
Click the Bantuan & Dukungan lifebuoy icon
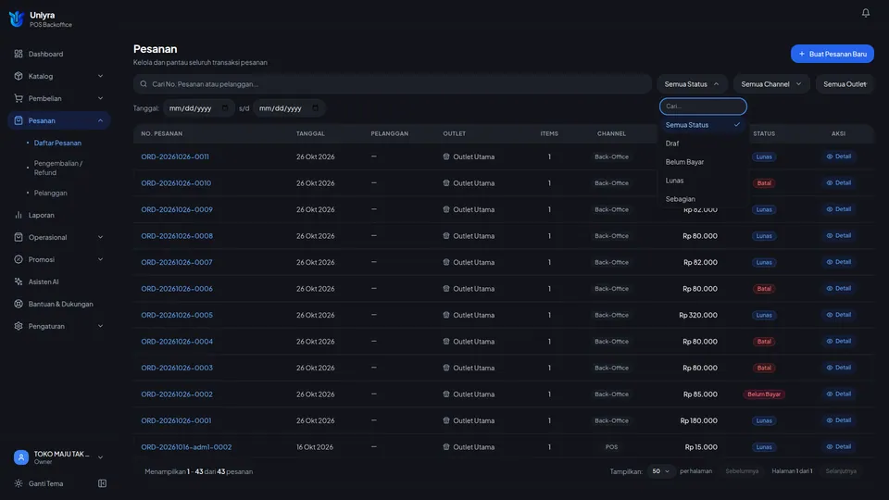19,304
